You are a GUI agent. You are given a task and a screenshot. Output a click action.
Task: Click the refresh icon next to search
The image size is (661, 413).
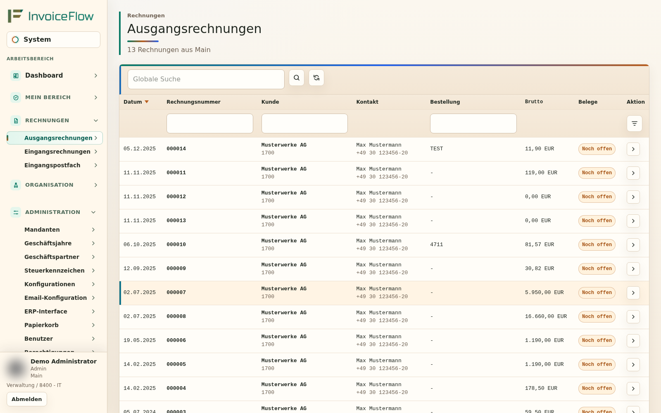pyautogui.click(x=316, y=78)
